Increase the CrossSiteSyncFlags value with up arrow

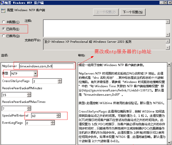pos(60,80)
